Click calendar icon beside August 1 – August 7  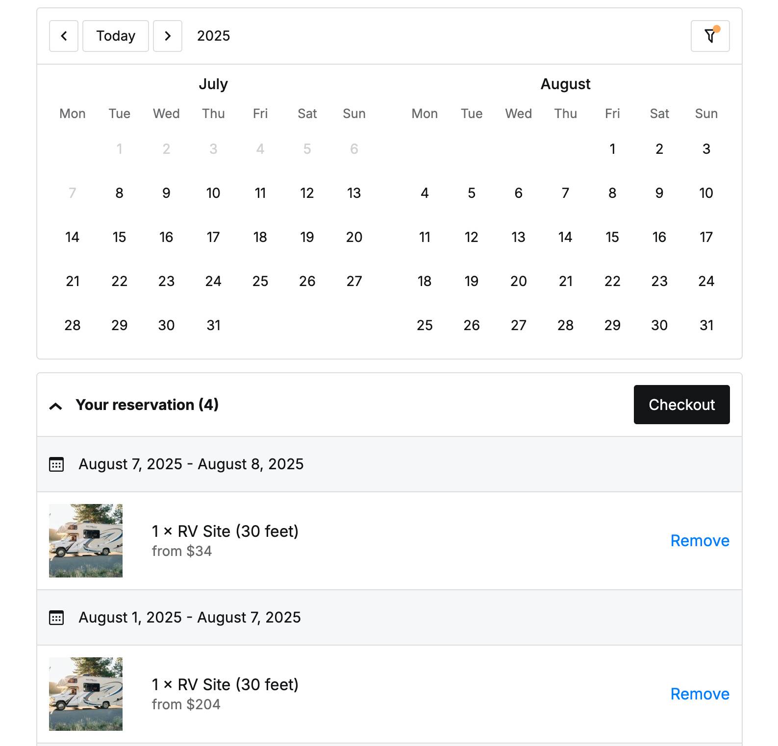click(56, 618)
